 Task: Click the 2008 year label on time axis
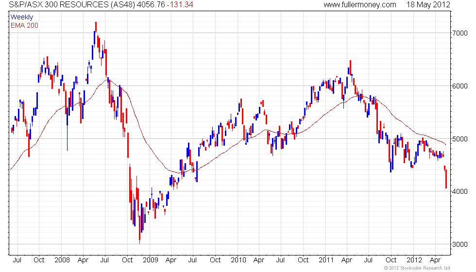tap(62, 260)
